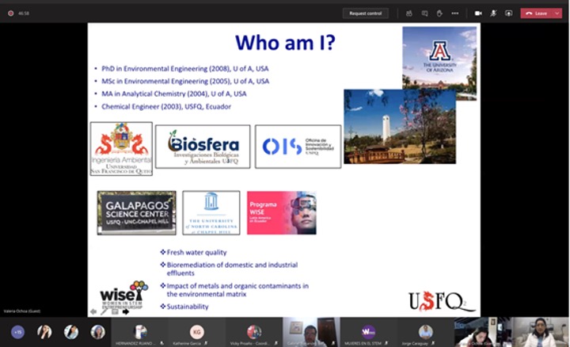This screenshot has height=347, width=570.
Task: Click Jorge Caraguay's participant tile
Action: pyautogui.click(x=426, y=332)
